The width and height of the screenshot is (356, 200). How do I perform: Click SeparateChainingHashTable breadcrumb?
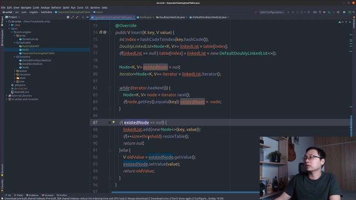tap(72, 12)
